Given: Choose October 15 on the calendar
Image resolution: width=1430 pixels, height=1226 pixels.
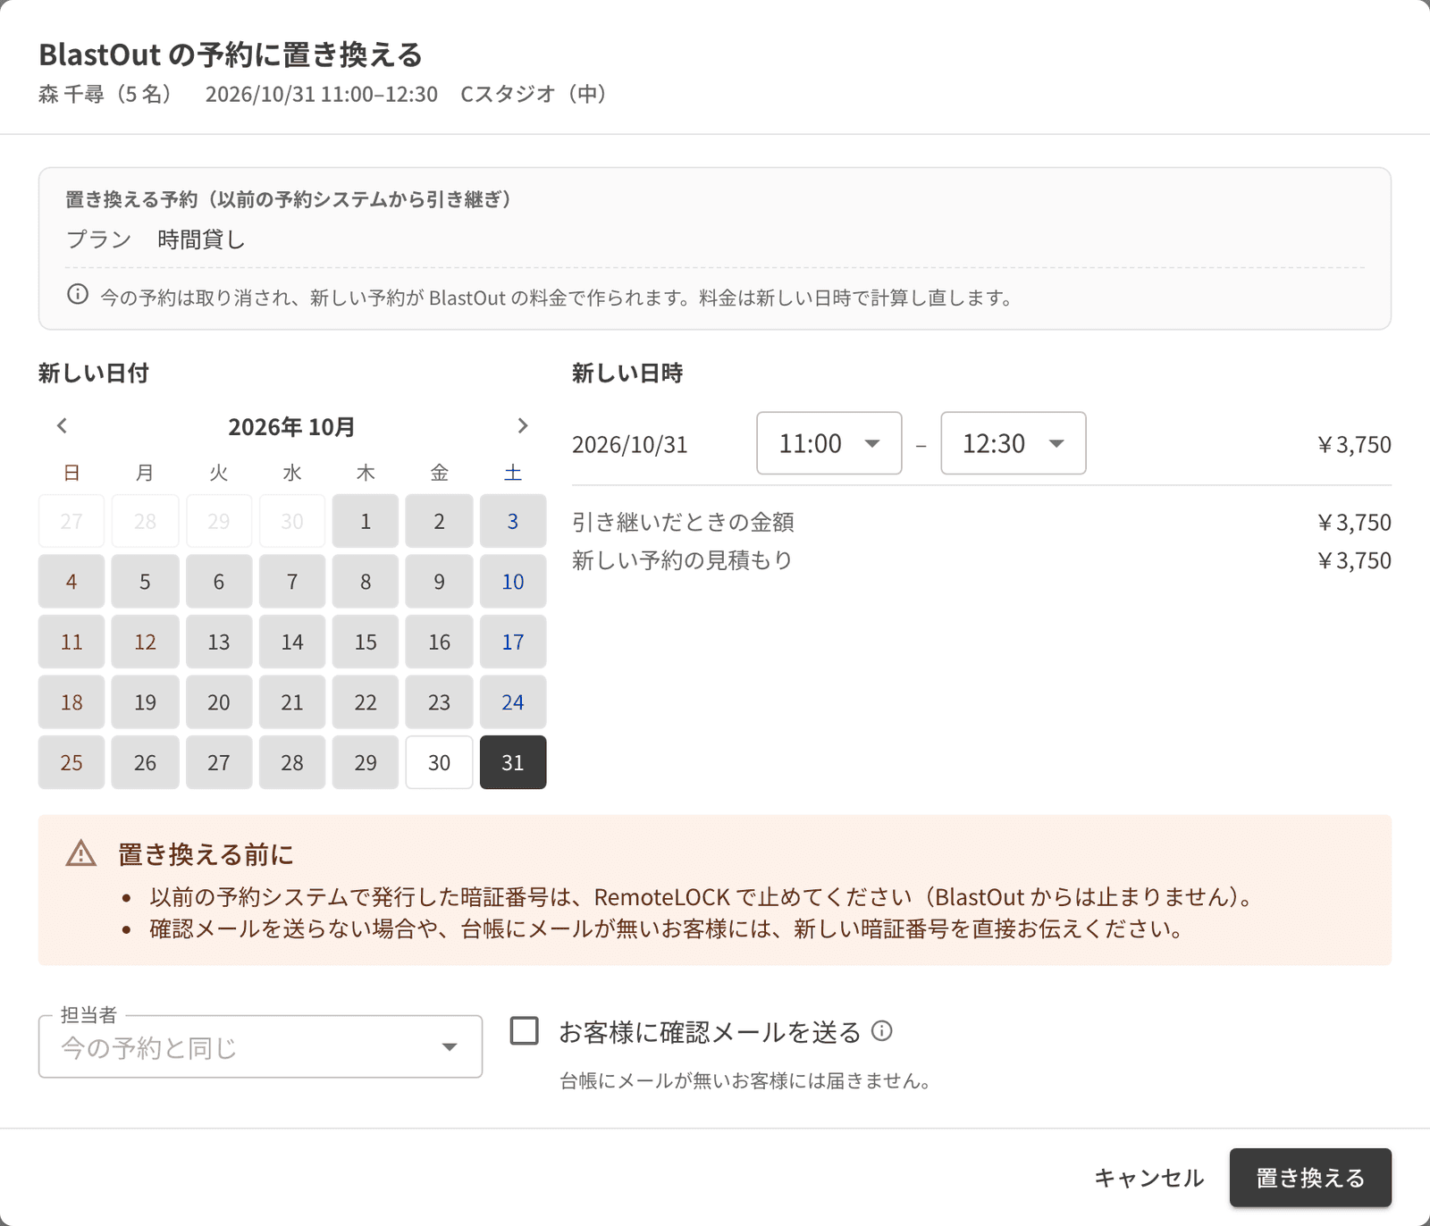Looking at the screenshot, I should (366, 642).
